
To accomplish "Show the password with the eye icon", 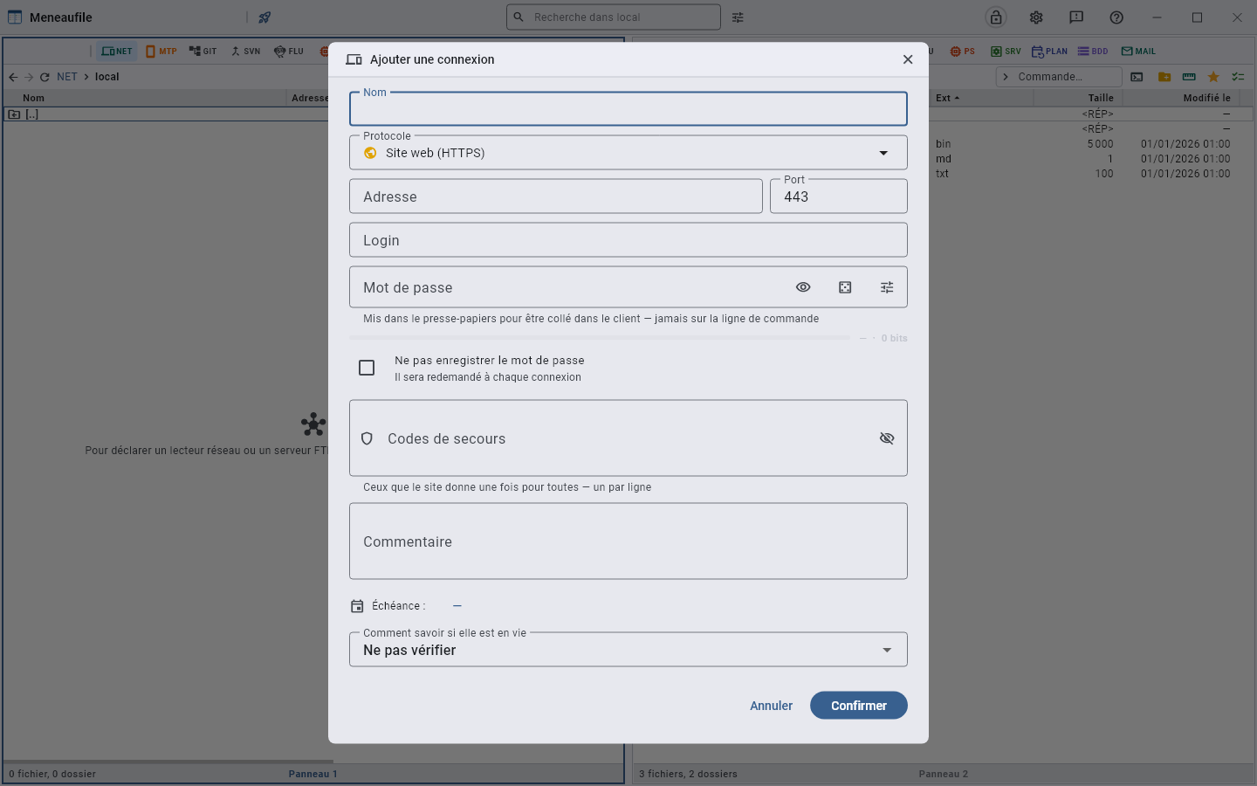I will tap(803, 287).
